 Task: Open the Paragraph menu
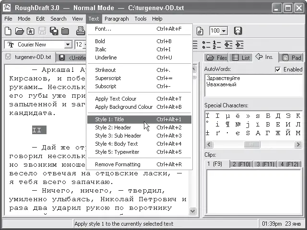pos(117,19)
